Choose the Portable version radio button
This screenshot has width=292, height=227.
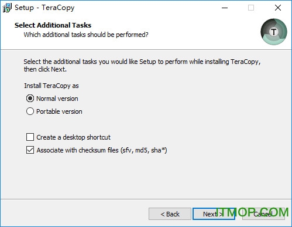coord(30,111)
